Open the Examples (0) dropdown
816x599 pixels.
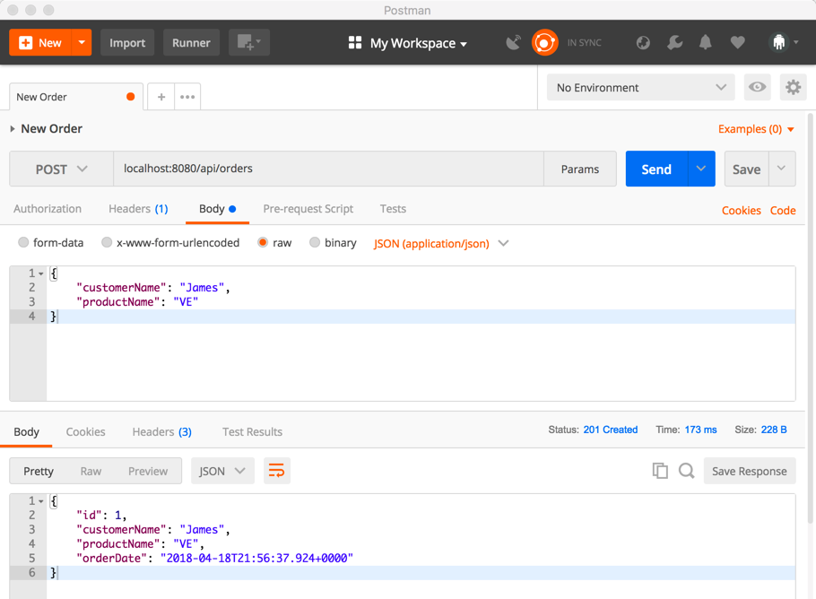point(756,129)
